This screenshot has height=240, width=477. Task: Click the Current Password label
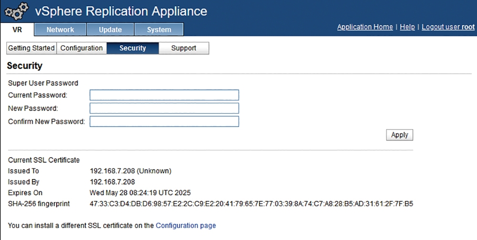[x=38, y=95]
